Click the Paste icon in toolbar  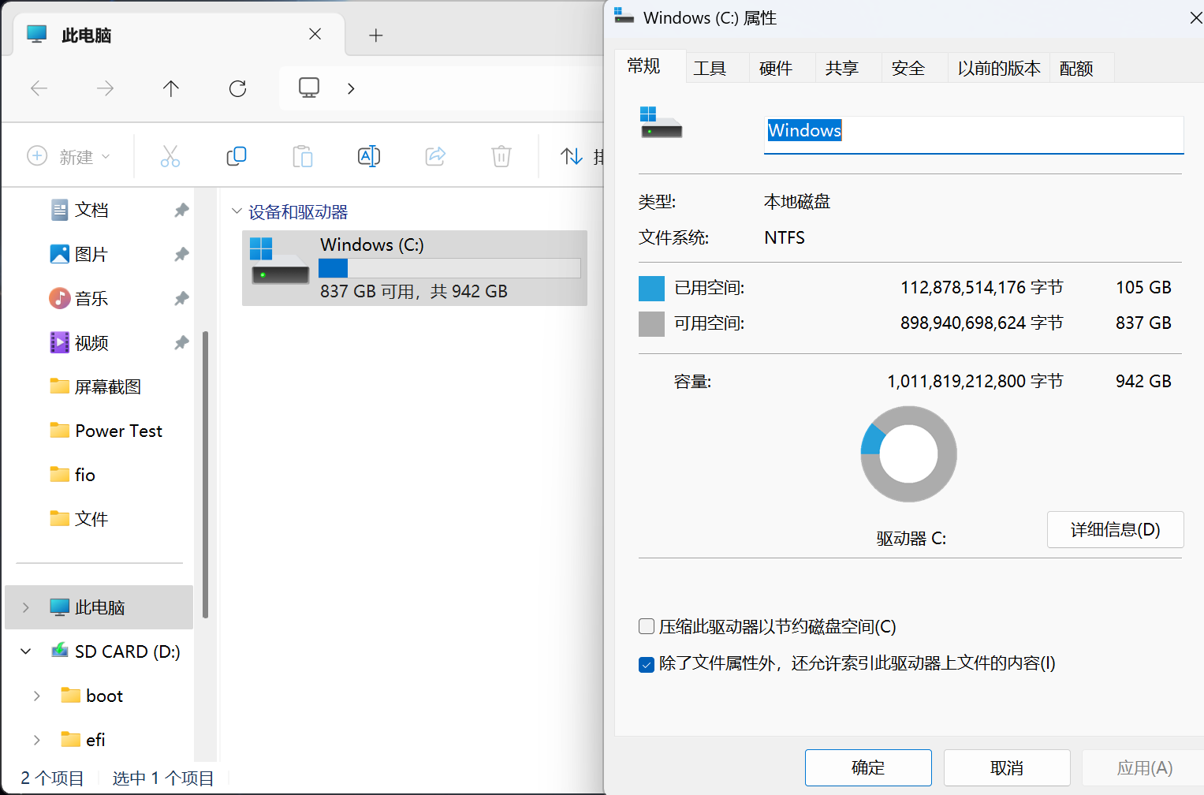pyautogui.click(x=303, y=156)
